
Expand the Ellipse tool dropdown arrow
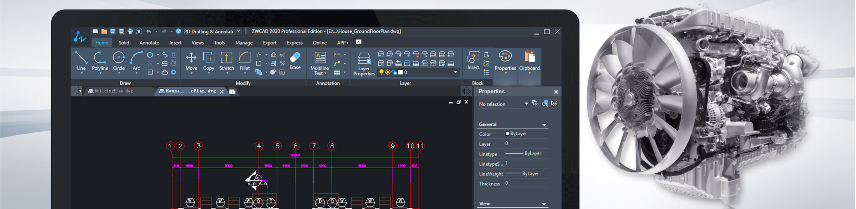[158, 55]
